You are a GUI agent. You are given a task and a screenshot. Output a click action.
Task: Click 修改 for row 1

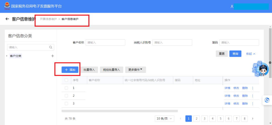click(236, 88)
